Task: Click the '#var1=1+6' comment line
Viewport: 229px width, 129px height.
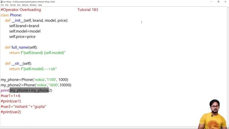Action: (x=10, y=96)
